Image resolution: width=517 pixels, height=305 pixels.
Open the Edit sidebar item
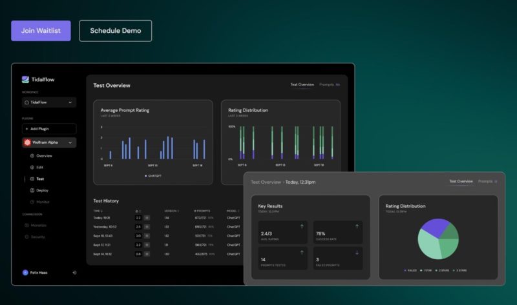(x=37, y=168)
